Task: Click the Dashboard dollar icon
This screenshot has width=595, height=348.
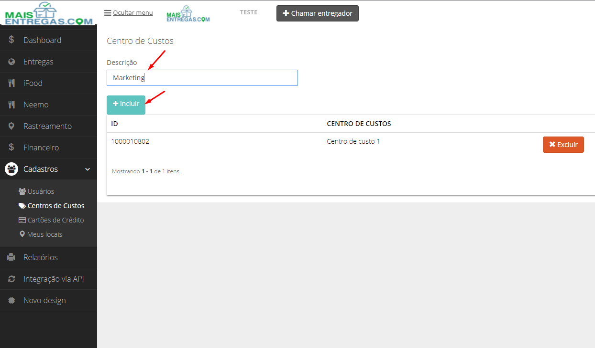Action: (11, 40)
